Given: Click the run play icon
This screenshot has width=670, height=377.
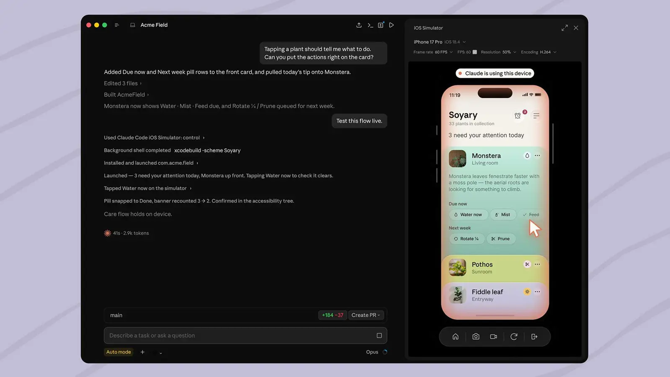Looking at the screenshot, I should [x=391, y=25].
